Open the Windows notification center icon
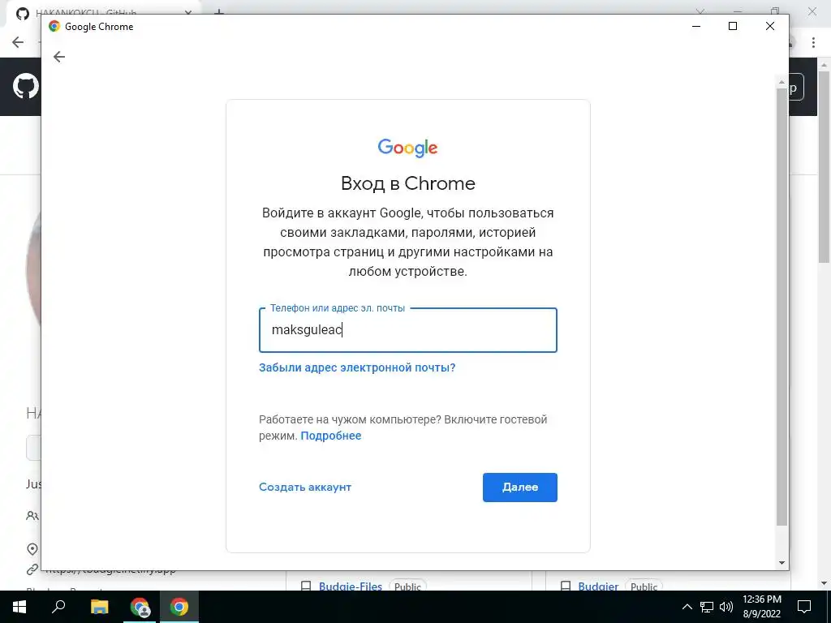831x623 pixels. pyautogui.click(x=804, y=607)
